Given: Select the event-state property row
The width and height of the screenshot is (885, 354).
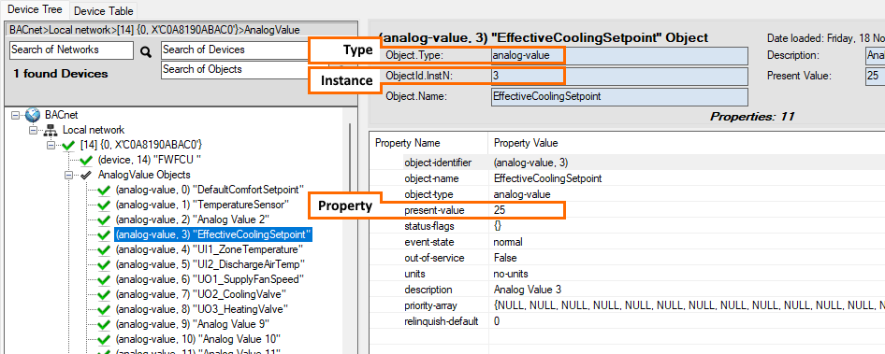Looking at the screenshot, I should point(627,242).
